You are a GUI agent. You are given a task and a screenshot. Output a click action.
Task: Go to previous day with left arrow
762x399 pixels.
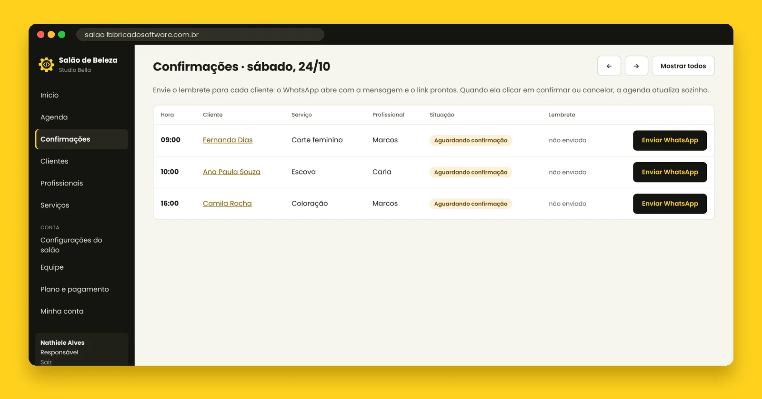pyautogui.click(x=609, y=66)
